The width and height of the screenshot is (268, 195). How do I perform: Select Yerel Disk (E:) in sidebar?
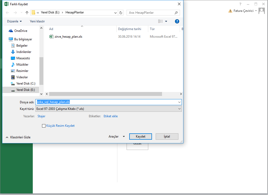click(21, 90)
